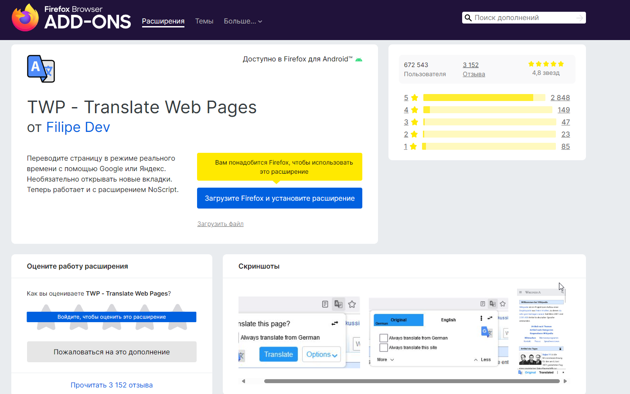The width and height of the screenshot is (630, 394).
Task: Open the second screenshot with Original/English tabs
Action: point(439,333)
